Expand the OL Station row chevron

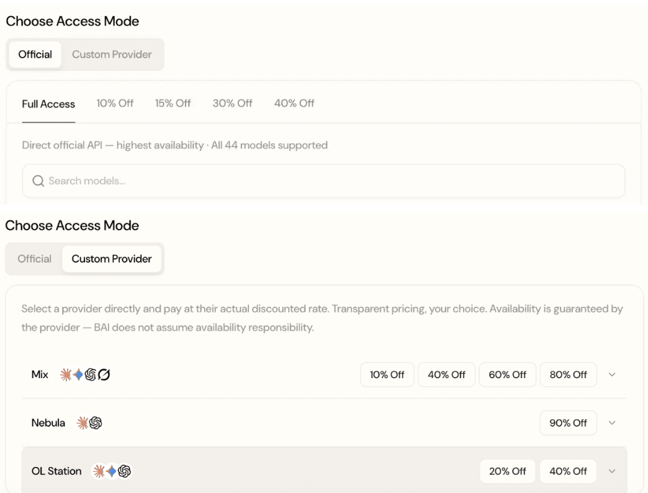click(612, 471)
